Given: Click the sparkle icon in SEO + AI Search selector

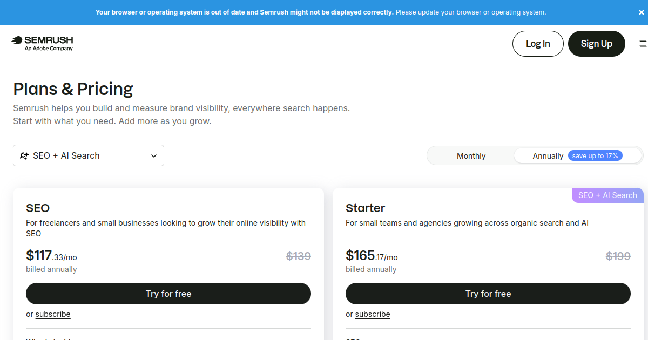Looking at the screenshot, I should [x=24, y=155].
